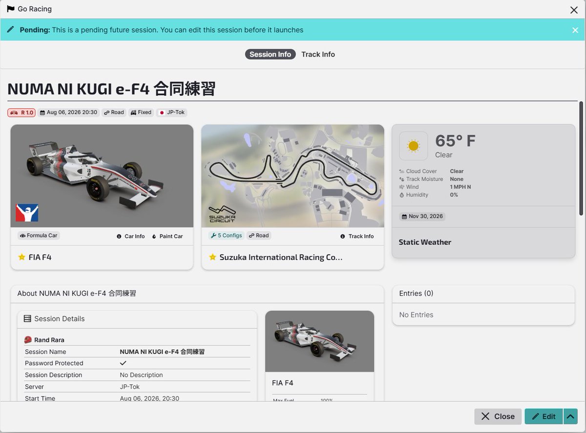
Task: Click the Nov 30, 2026 date tag
Action: click(422, 216)
